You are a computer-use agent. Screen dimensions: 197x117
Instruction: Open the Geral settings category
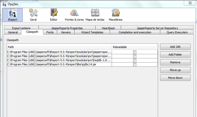[x=33, y=15]
